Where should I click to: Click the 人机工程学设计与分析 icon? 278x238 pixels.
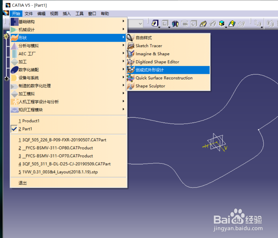tap(14, 102)
